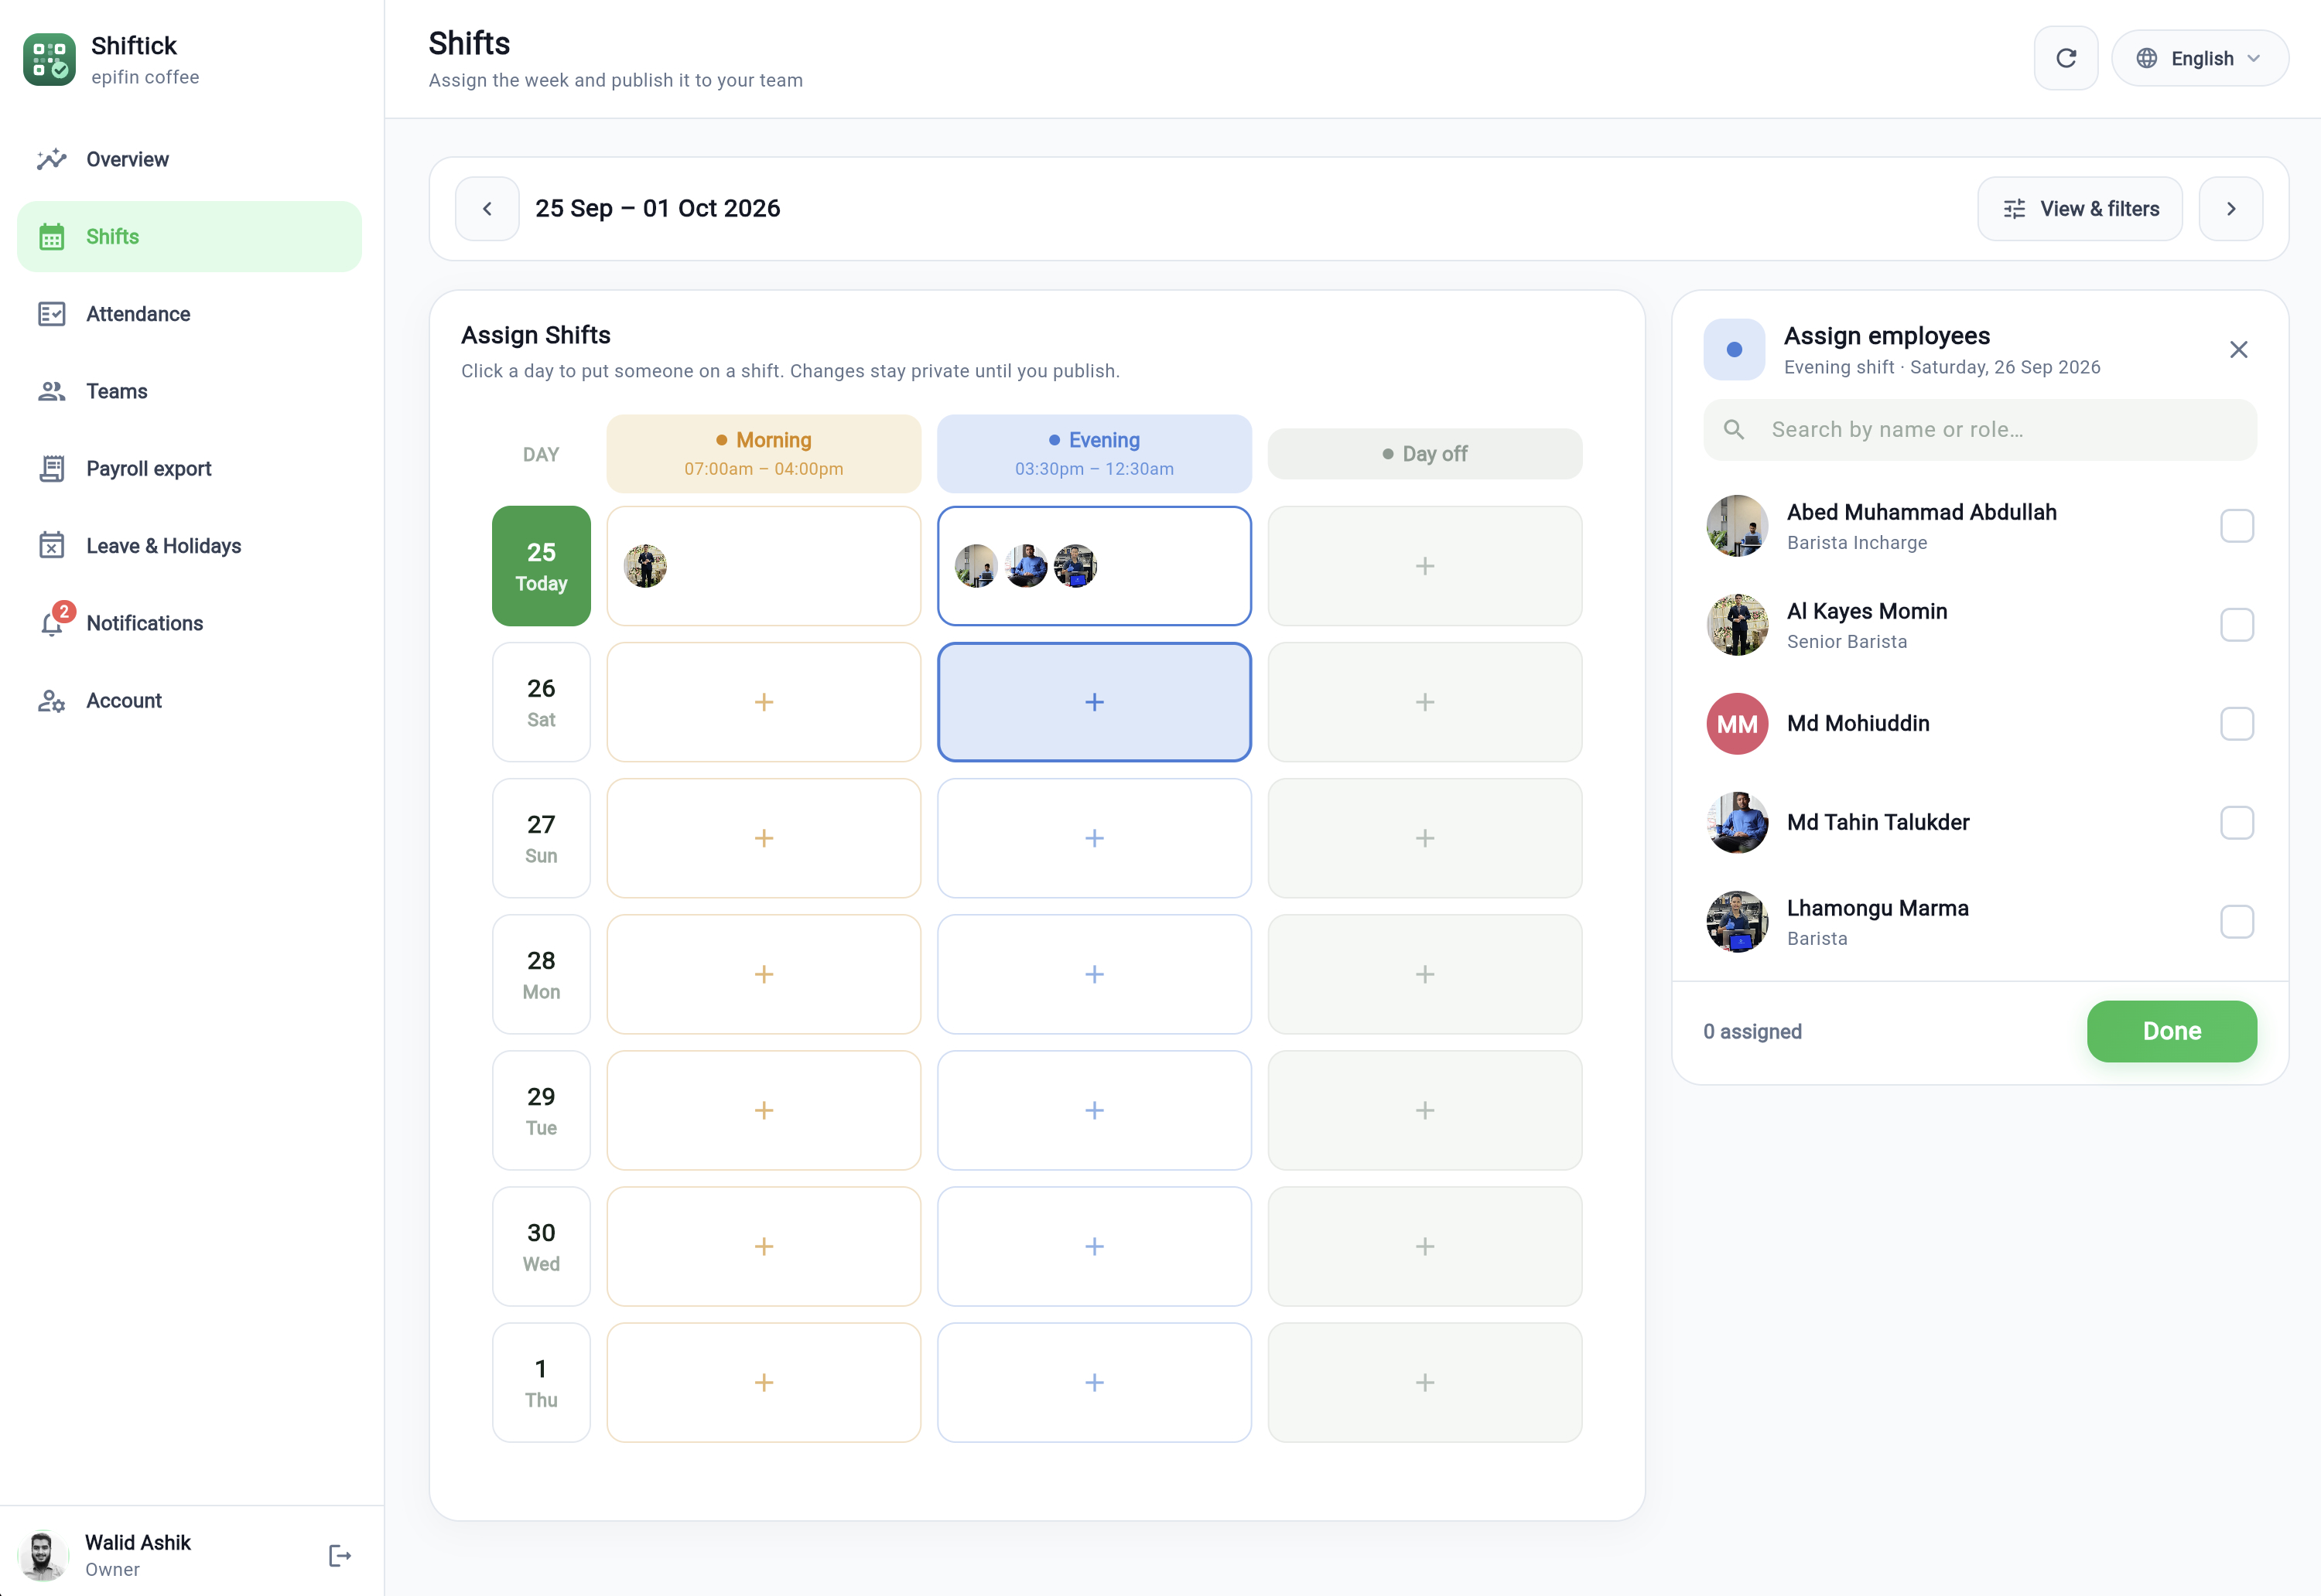The image size is (2321, 1596).
Task: Open Payroll export
Action: tap(189, 469)
